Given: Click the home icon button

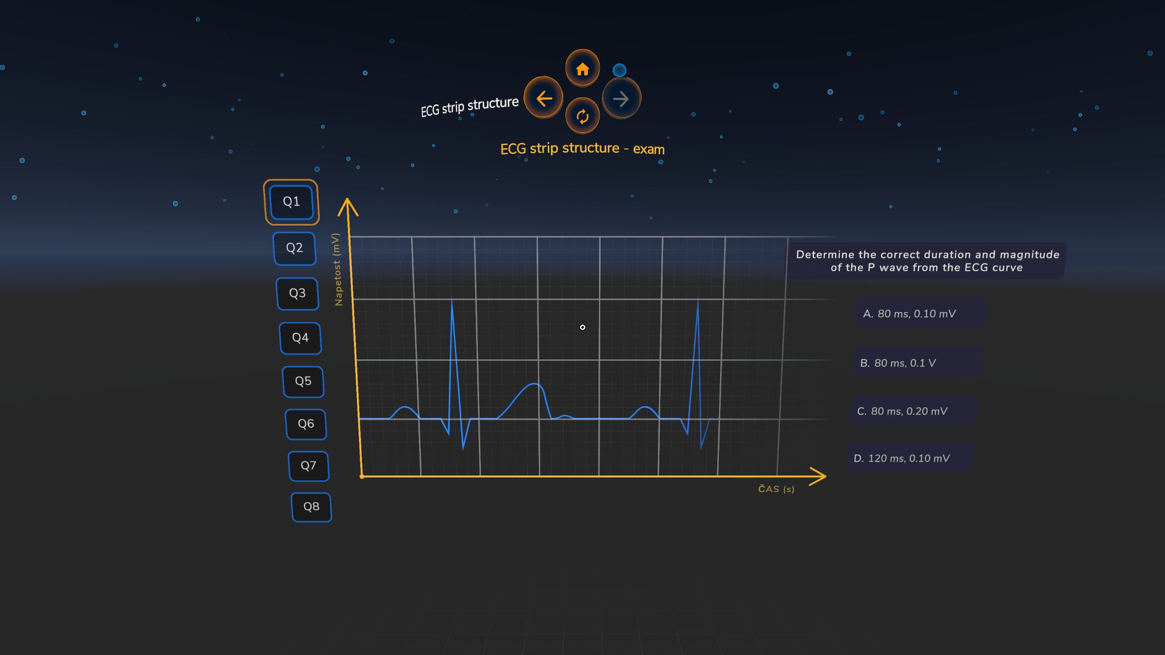Looking at the screenshot, I should tap(582, 69).
